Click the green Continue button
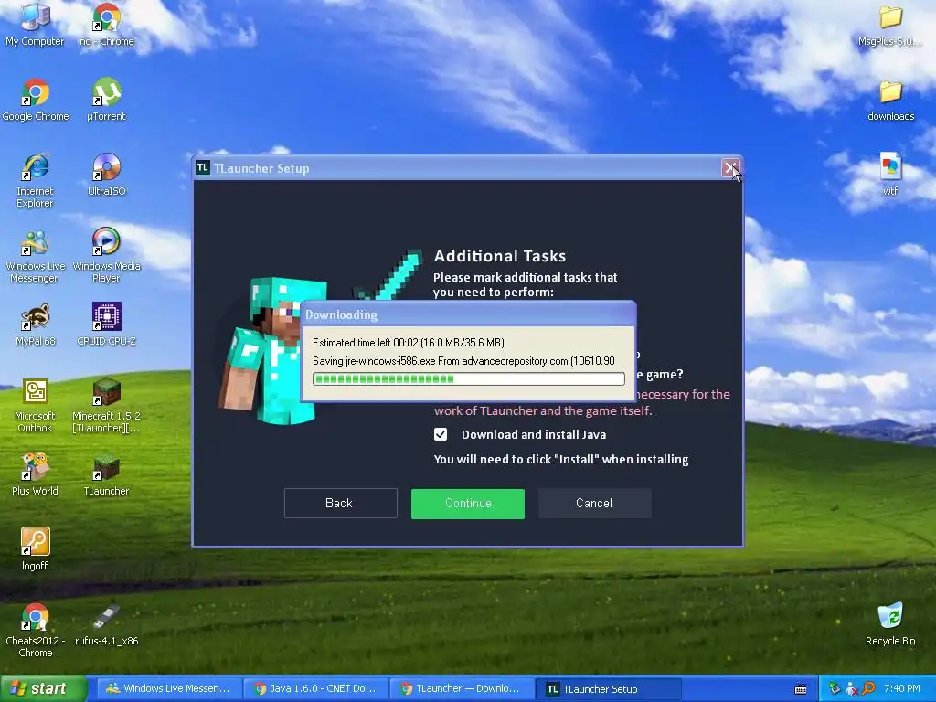Viewport: 936px width, 702px height. [467, 504]
